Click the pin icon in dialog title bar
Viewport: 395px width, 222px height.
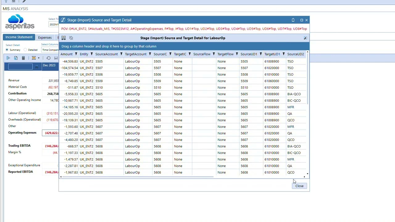pyautogui.click(x=293, y=20)
